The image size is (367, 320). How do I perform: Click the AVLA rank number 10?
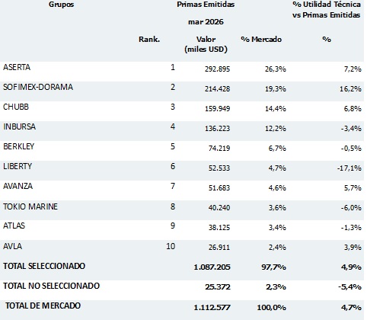pyautogui.click(x=171, y=246)
